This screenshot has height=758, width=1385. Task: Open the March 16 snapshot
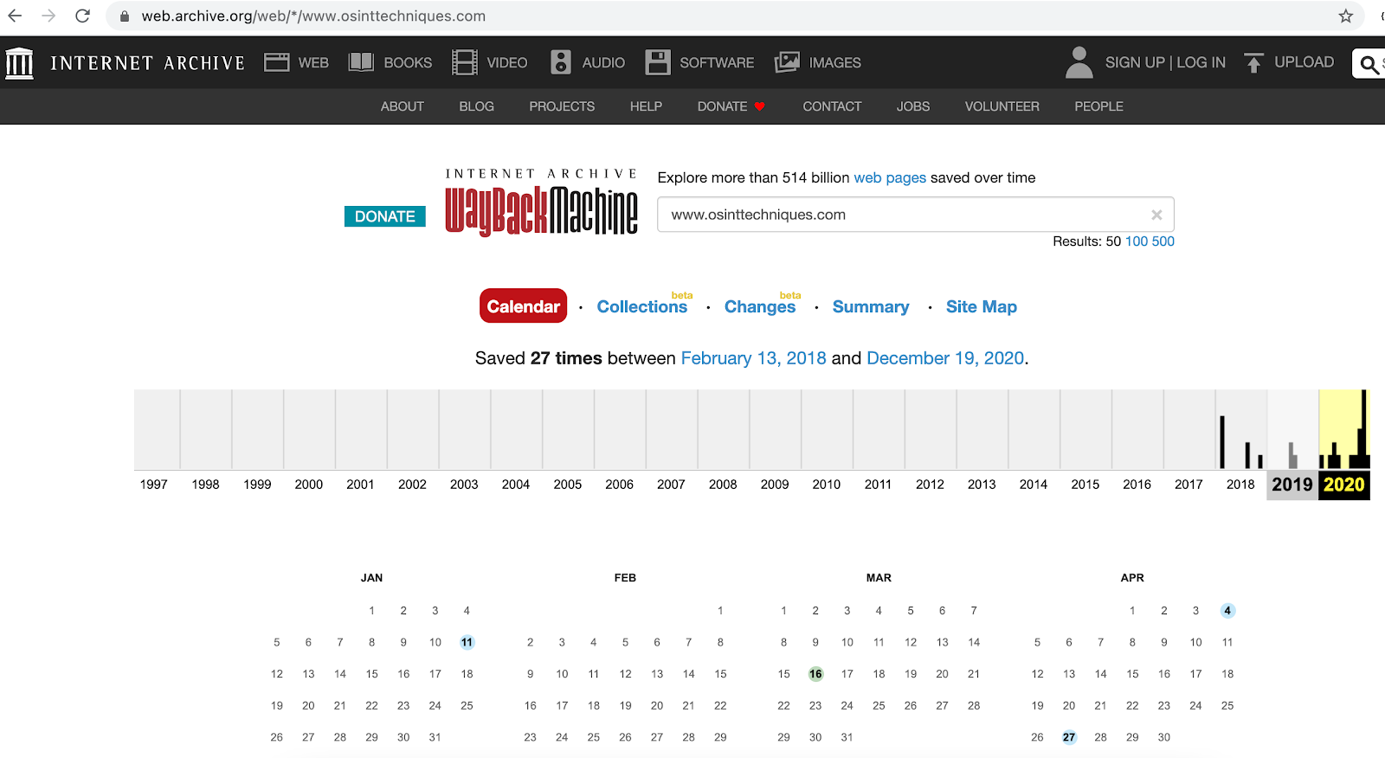[x=815, y=674]
